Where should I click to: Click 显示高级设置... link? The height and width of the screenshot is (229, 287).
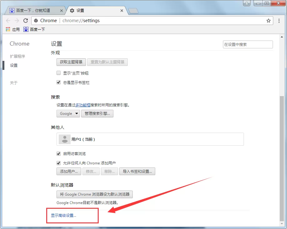coord(63,216)
